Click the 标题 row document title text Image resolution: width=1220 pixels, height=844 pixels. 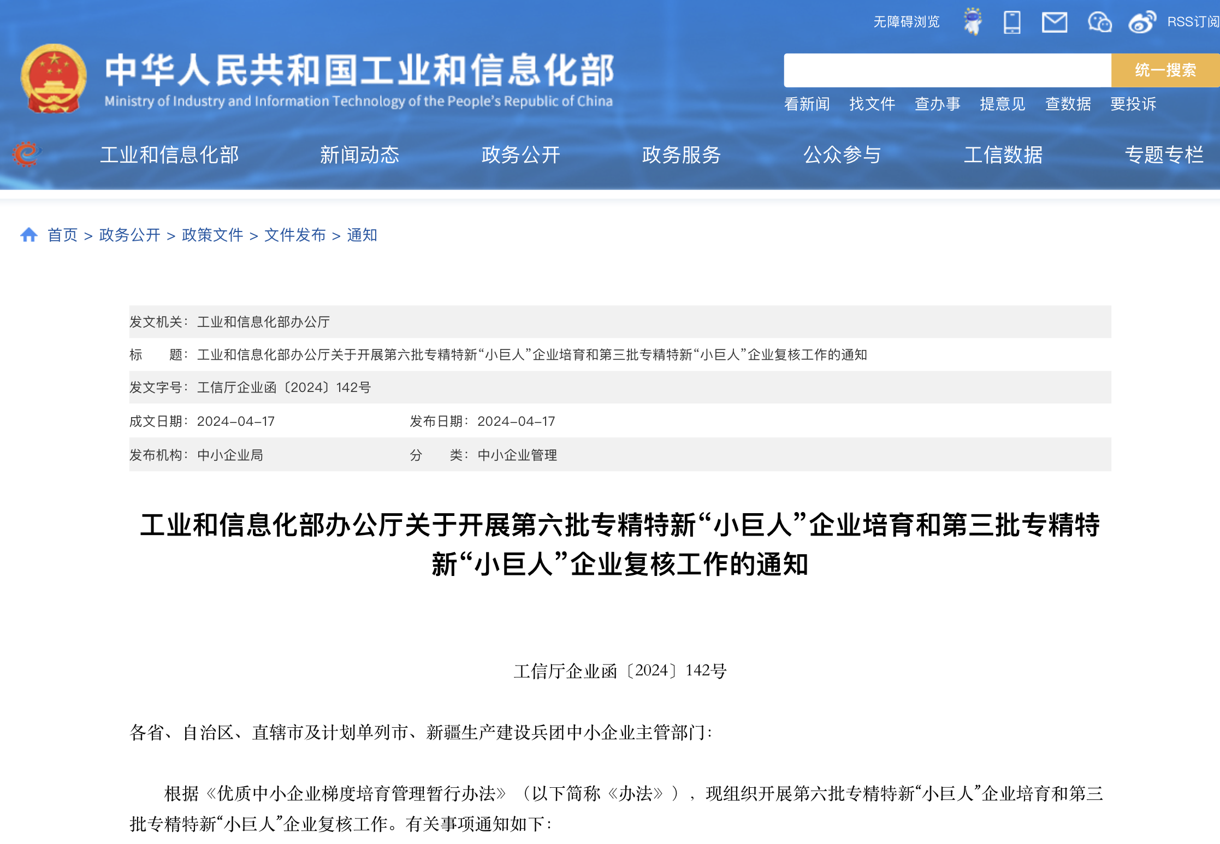point(532,355)
